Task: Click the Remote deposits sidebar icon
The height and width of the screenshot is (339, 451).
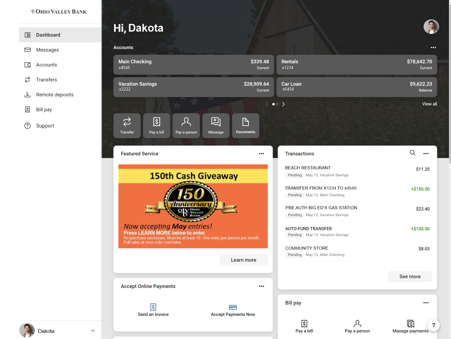Action: (27, 95)
